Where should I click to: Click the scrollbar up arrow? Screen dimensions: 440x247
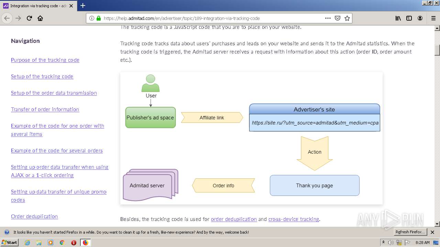pos(437,27)
